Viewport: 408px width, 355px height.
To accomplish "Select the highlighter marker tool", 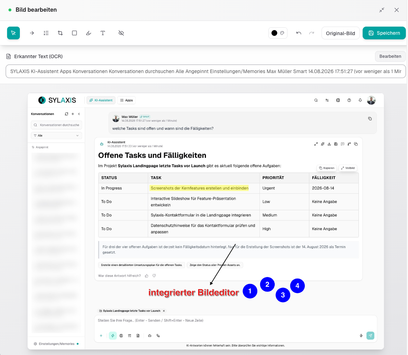I will pyautogui.click(x=89, y=33).
